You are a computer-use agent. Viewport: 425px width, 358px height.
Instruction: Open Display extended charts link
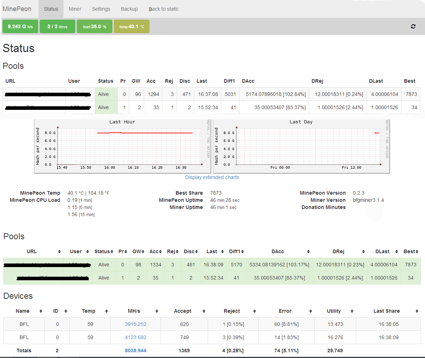point(212,177)
